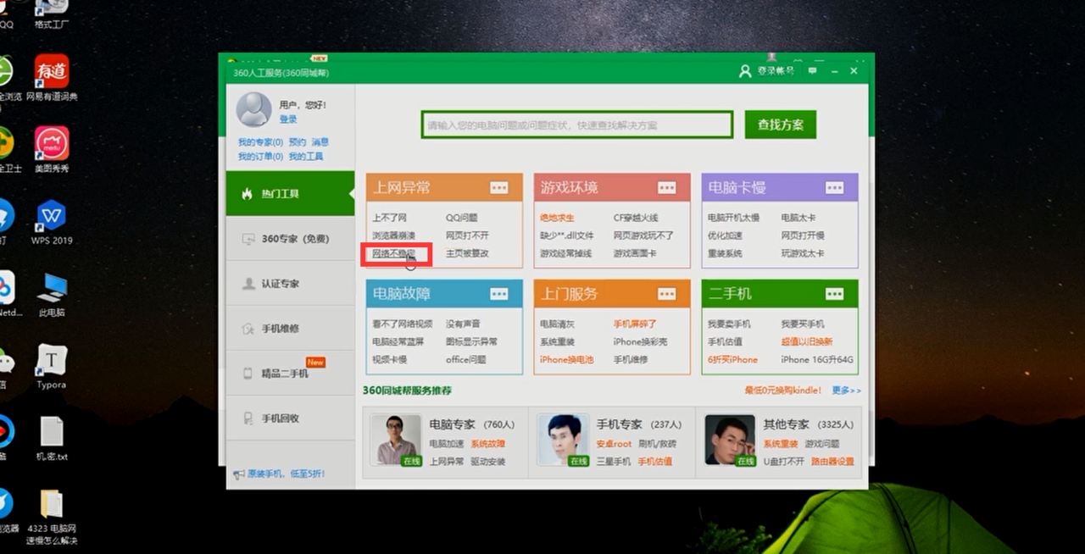Open the 4323 电脑网速慢怎么解决 folder
The image size is (1085, 554).
click(x=52, y=517)
